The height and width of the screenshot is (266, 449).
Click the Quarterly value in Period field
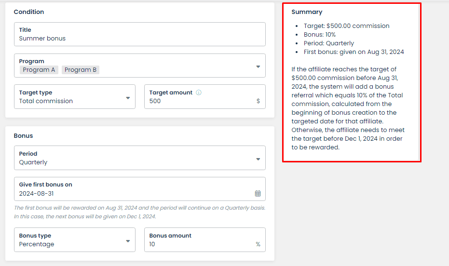(33, 162)
